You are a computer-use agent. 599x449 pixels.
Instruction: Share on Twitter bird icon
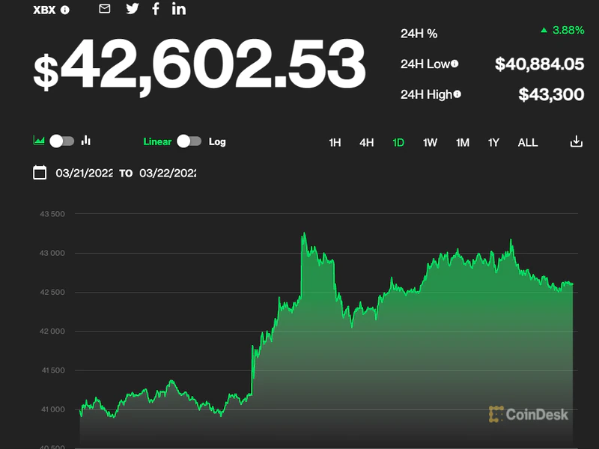[x=133, y=9]
